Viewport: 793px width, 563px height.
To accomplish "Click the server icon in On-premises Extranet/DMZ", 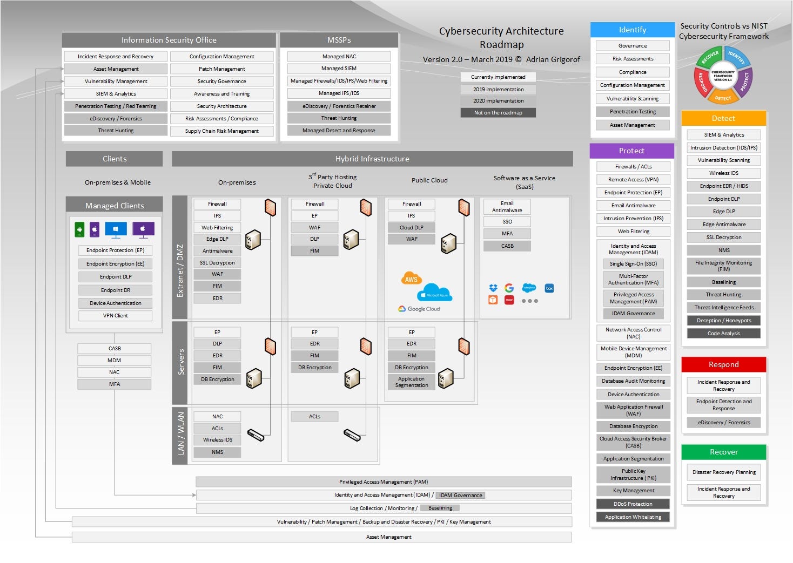I will pyautogui.click(x=253, y=240).
